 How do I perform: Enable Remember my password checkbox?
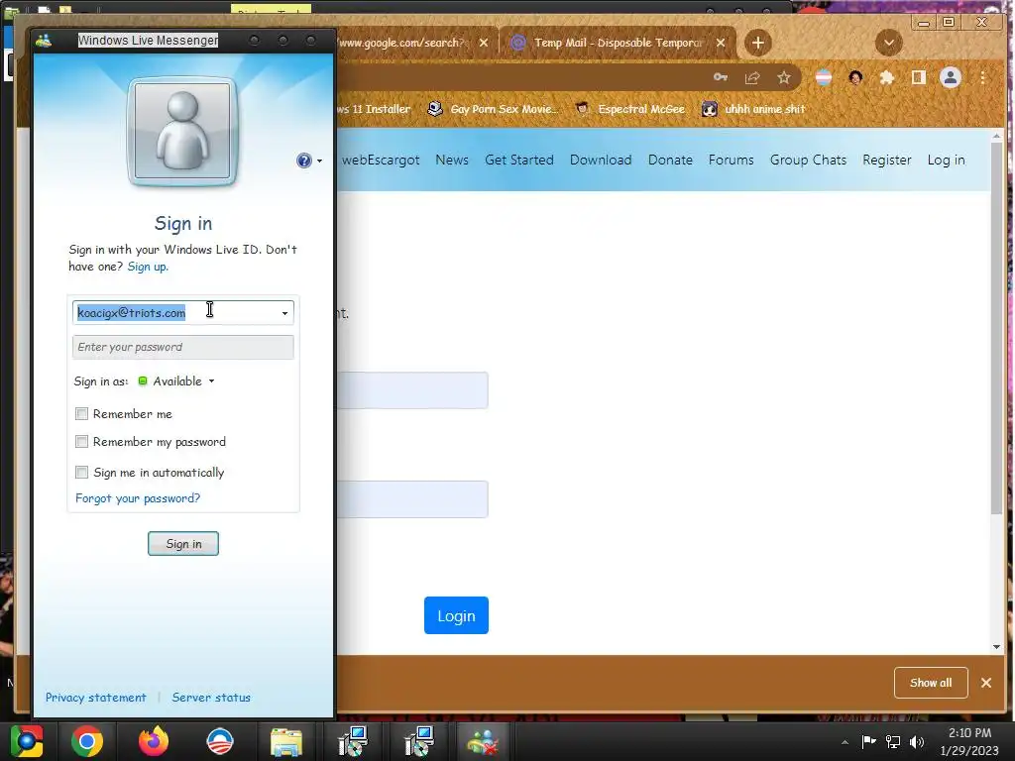[x=81, y=442]
